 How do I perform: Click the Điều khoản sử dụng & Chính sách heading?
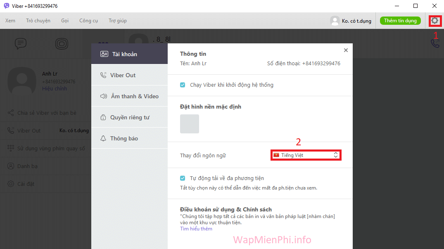[226, 209]
